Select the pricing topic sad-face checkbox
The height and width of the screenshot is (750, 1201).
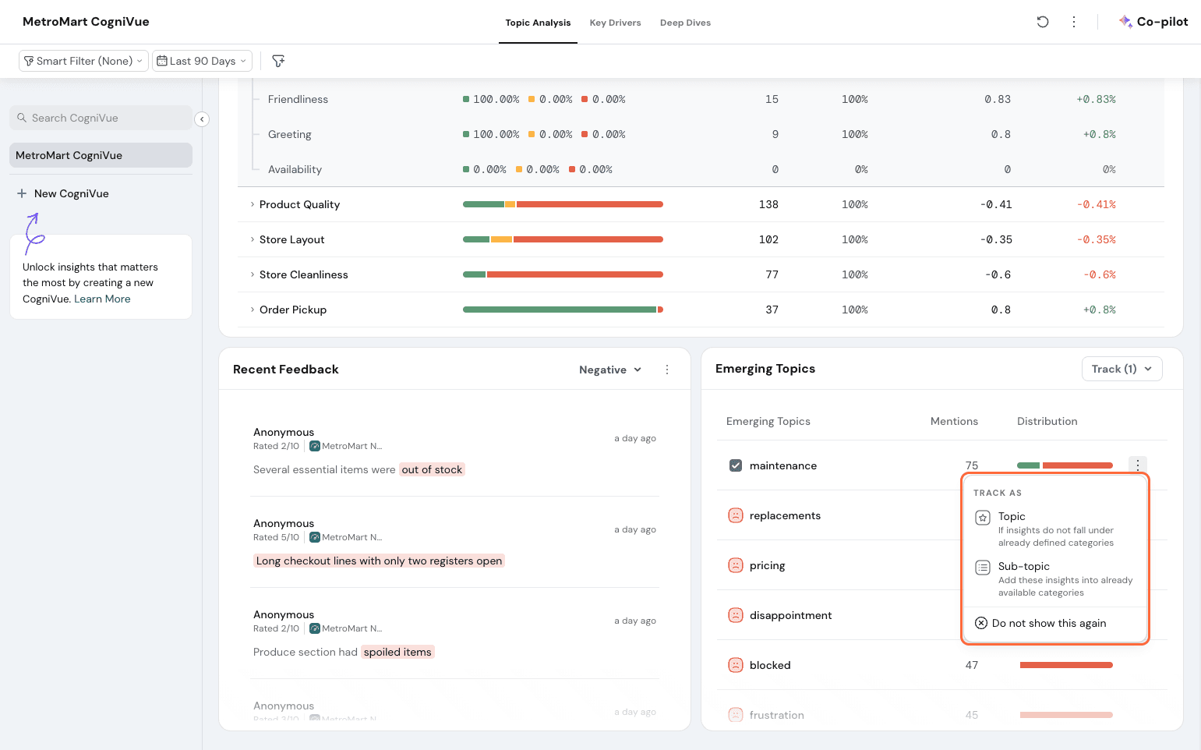[735, 565]
